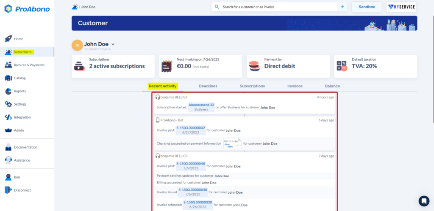Image resolution: width=434 pixels, height=211 pixels.
Task: Click the Subscribers sidebar icon
Action: [x=8, y=52]
